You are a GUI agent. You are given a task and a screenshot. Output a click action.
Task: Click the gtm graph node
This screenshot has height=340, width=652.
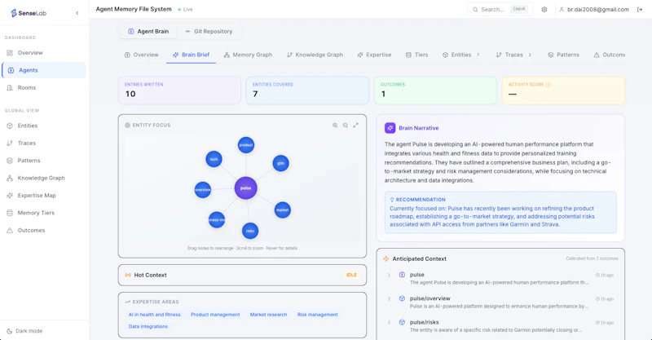tap(280, 163)
